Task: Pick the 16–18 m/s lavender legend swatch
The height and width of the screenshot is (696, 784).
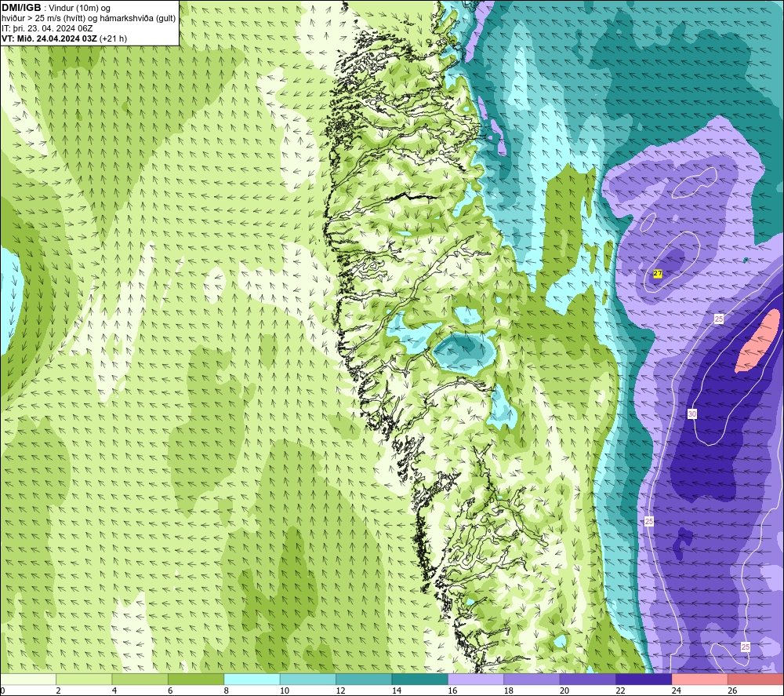Action: pyautogui.click(x=476, y=679)
